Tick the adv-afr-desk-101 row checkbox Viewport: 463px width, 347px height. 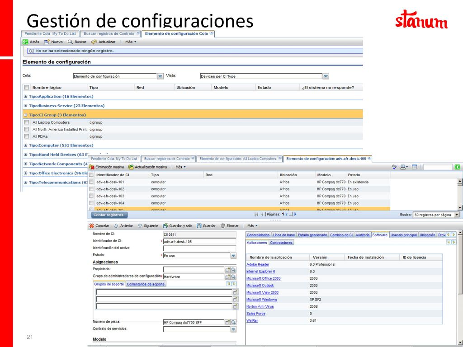coord(91,182)
